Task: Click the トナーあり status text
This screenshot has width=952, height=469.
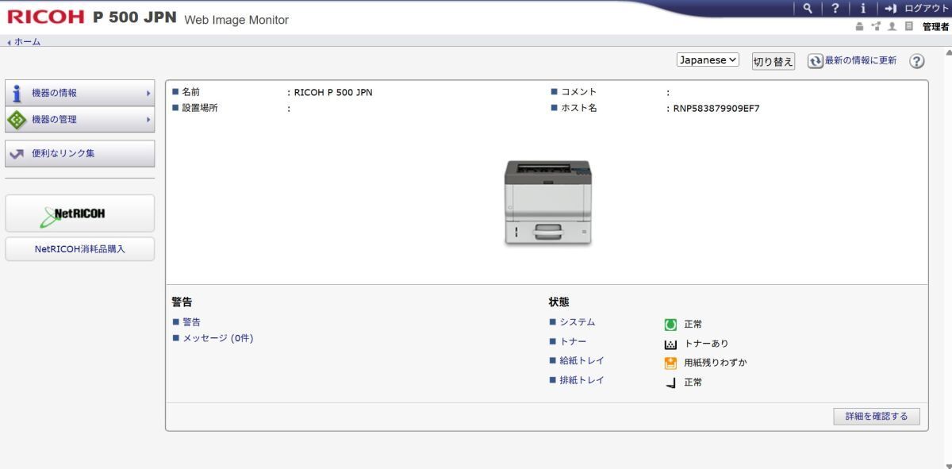Action: click(x=706, y=344)
